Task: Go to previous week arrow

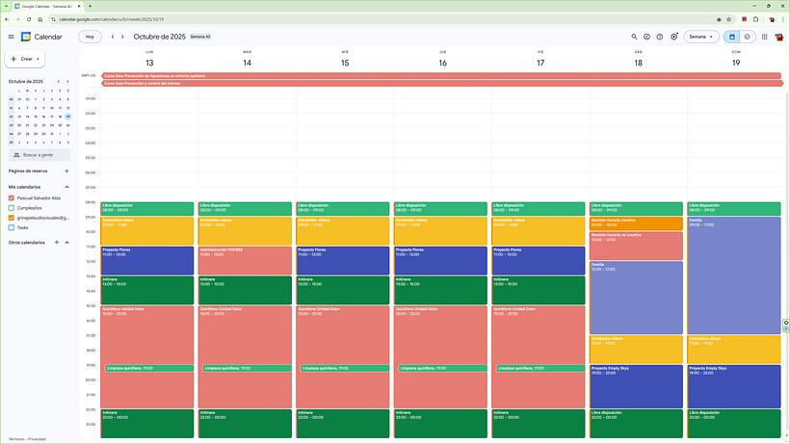Action: pos(112,37)
